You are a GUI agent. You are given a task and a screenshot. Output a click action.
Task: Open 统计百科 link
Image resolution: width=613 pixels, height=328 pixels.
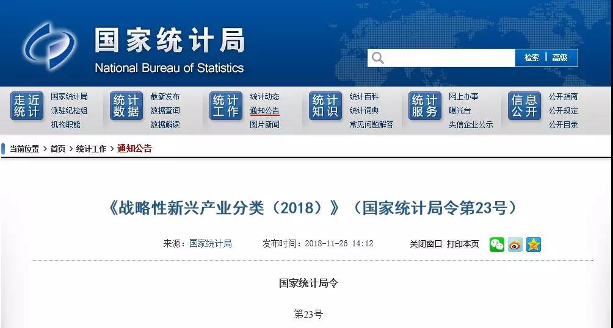pyautogui.click(x=364, y=96)
